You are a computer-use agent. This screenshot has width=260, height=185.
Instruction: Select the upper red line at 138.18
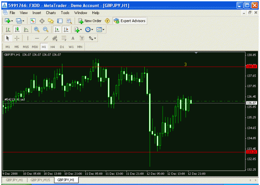pos(124,67)
